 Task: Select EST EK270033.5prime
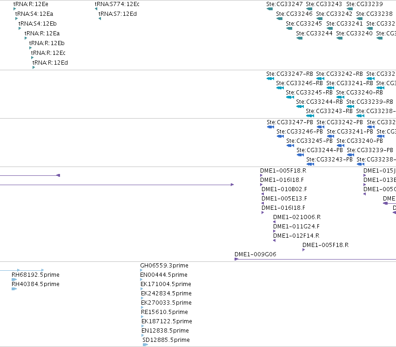[x=167, y=303]
